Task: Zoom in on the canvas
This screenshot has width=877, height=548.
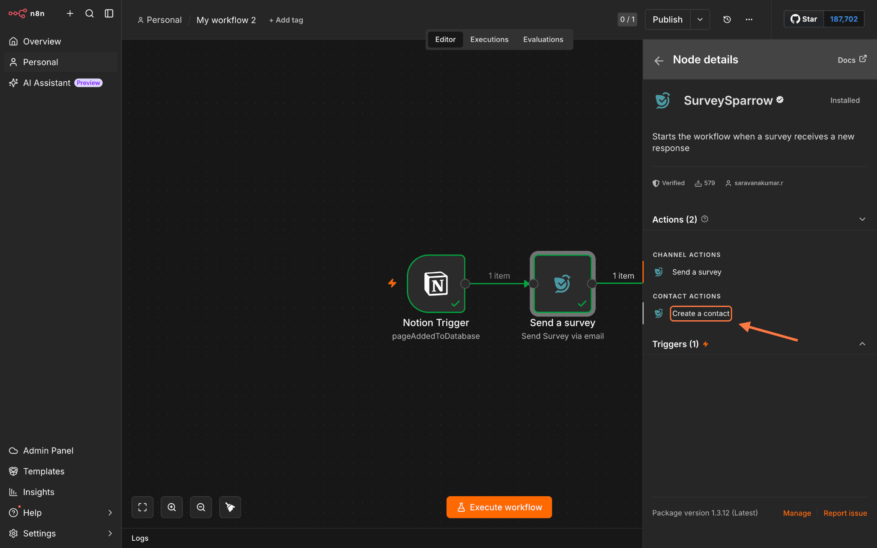Action: click(x=172, y=507)
